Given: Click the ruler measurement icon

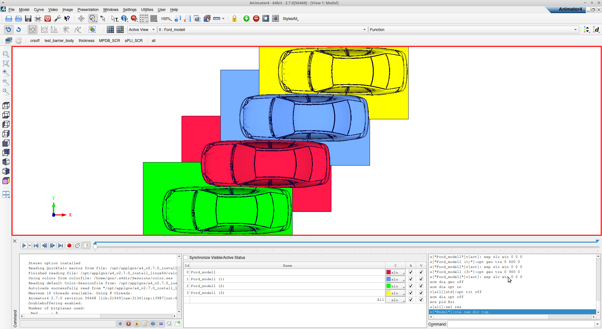Looking at the screenshot, I should 217,19.
